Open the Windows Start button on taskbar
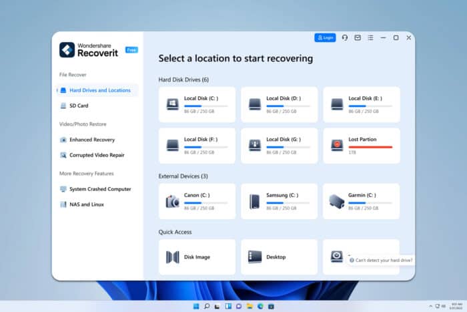This screenshot has height=312, width=467. (196, 305)
